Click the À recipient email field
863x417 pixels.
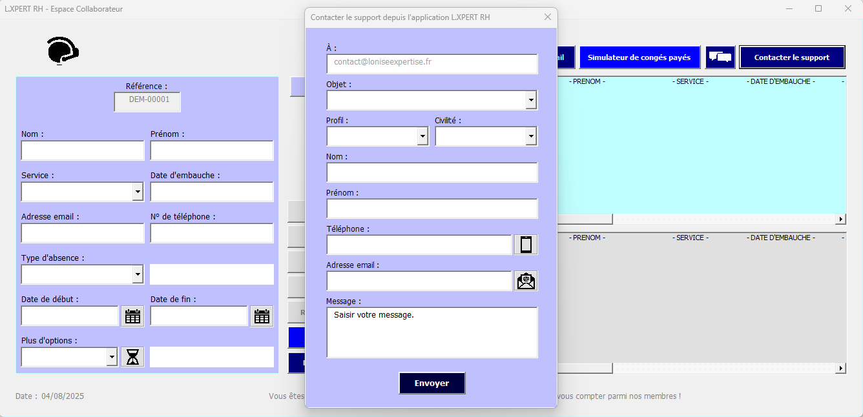pyautogui.click(x=432, y=64)
